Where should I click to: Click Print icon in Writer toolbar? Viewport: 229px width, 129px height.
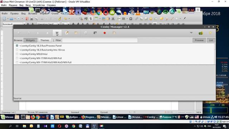pyautogui.click(x=31, y=19)
